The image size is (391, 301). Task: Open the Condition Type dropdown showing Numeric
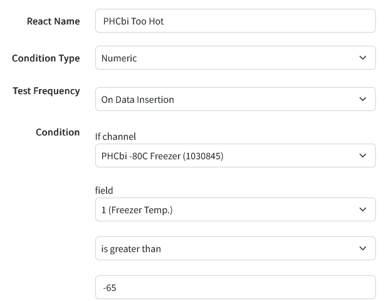[x=235, y=58]
